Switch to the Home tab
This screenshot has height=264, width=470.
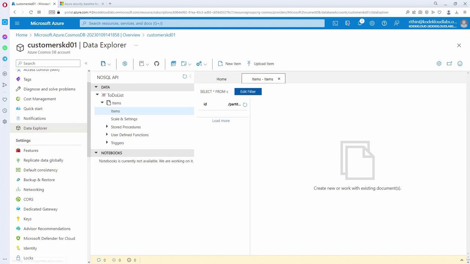[221, 79]
